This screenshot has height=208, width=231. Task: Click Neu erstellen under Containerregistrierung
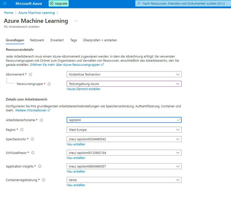coord(76,185)
